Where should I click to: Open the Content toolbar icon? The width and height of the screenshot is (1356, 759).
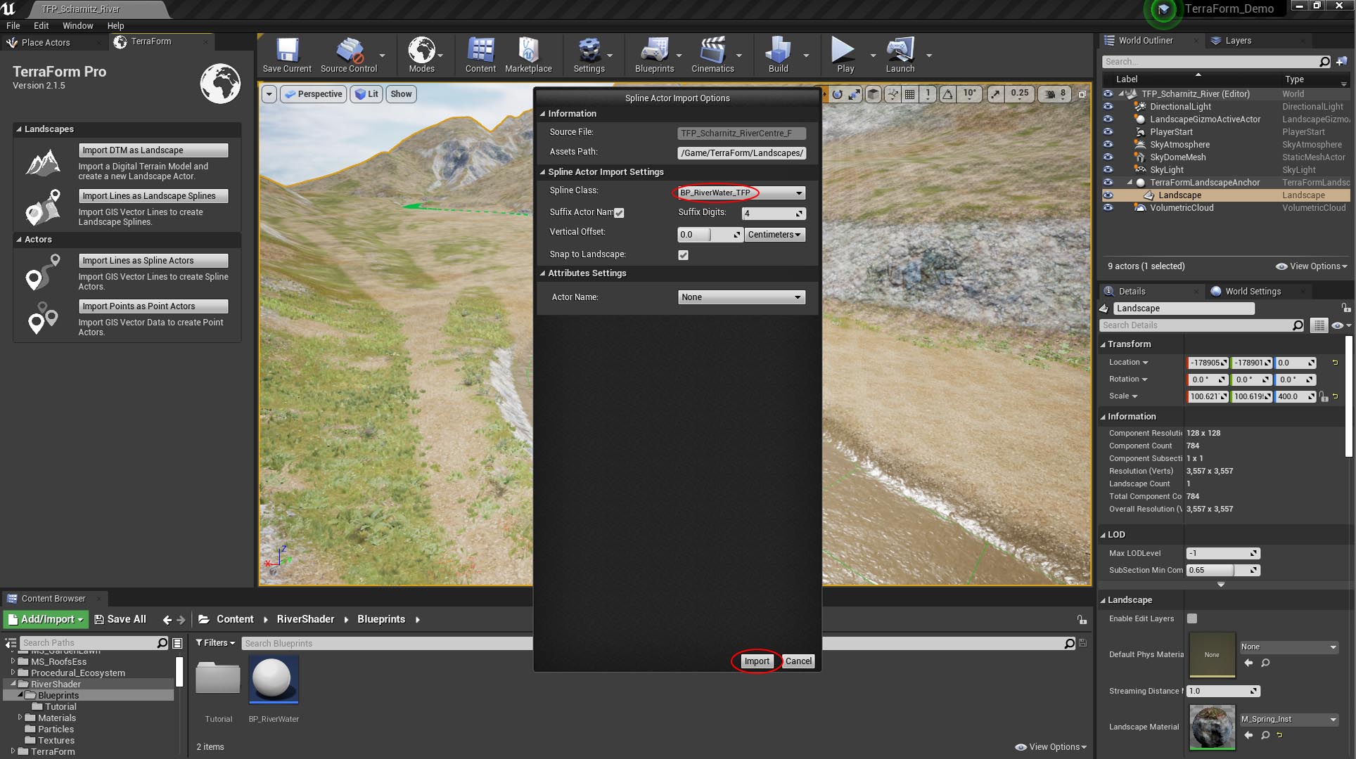(480, 55)
